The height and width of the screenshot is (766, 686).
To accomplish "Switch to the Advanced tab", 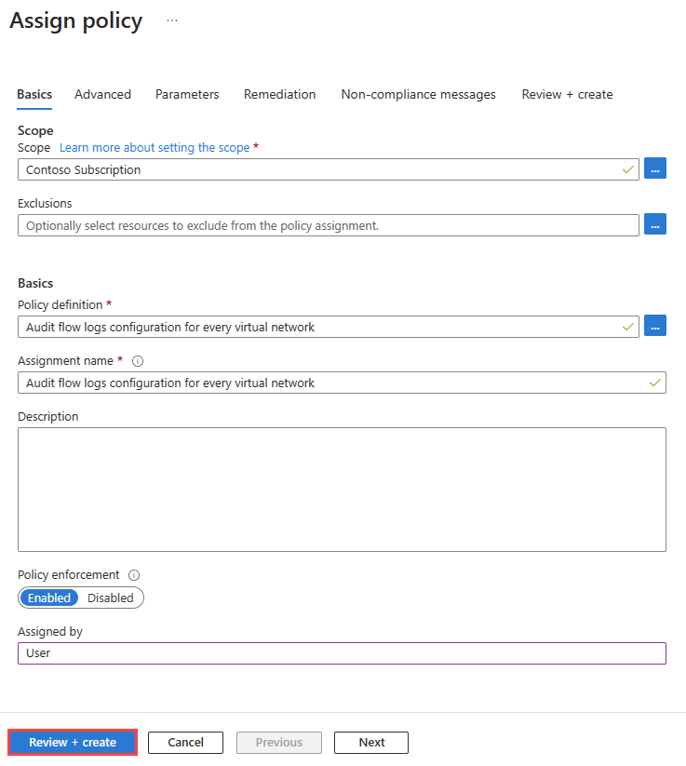I will (x=102, y=94).
